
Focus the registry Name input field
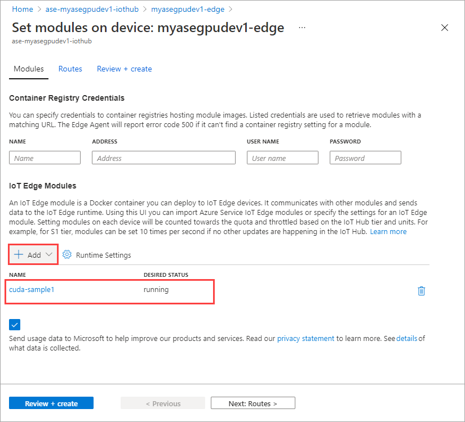[45, 158]
